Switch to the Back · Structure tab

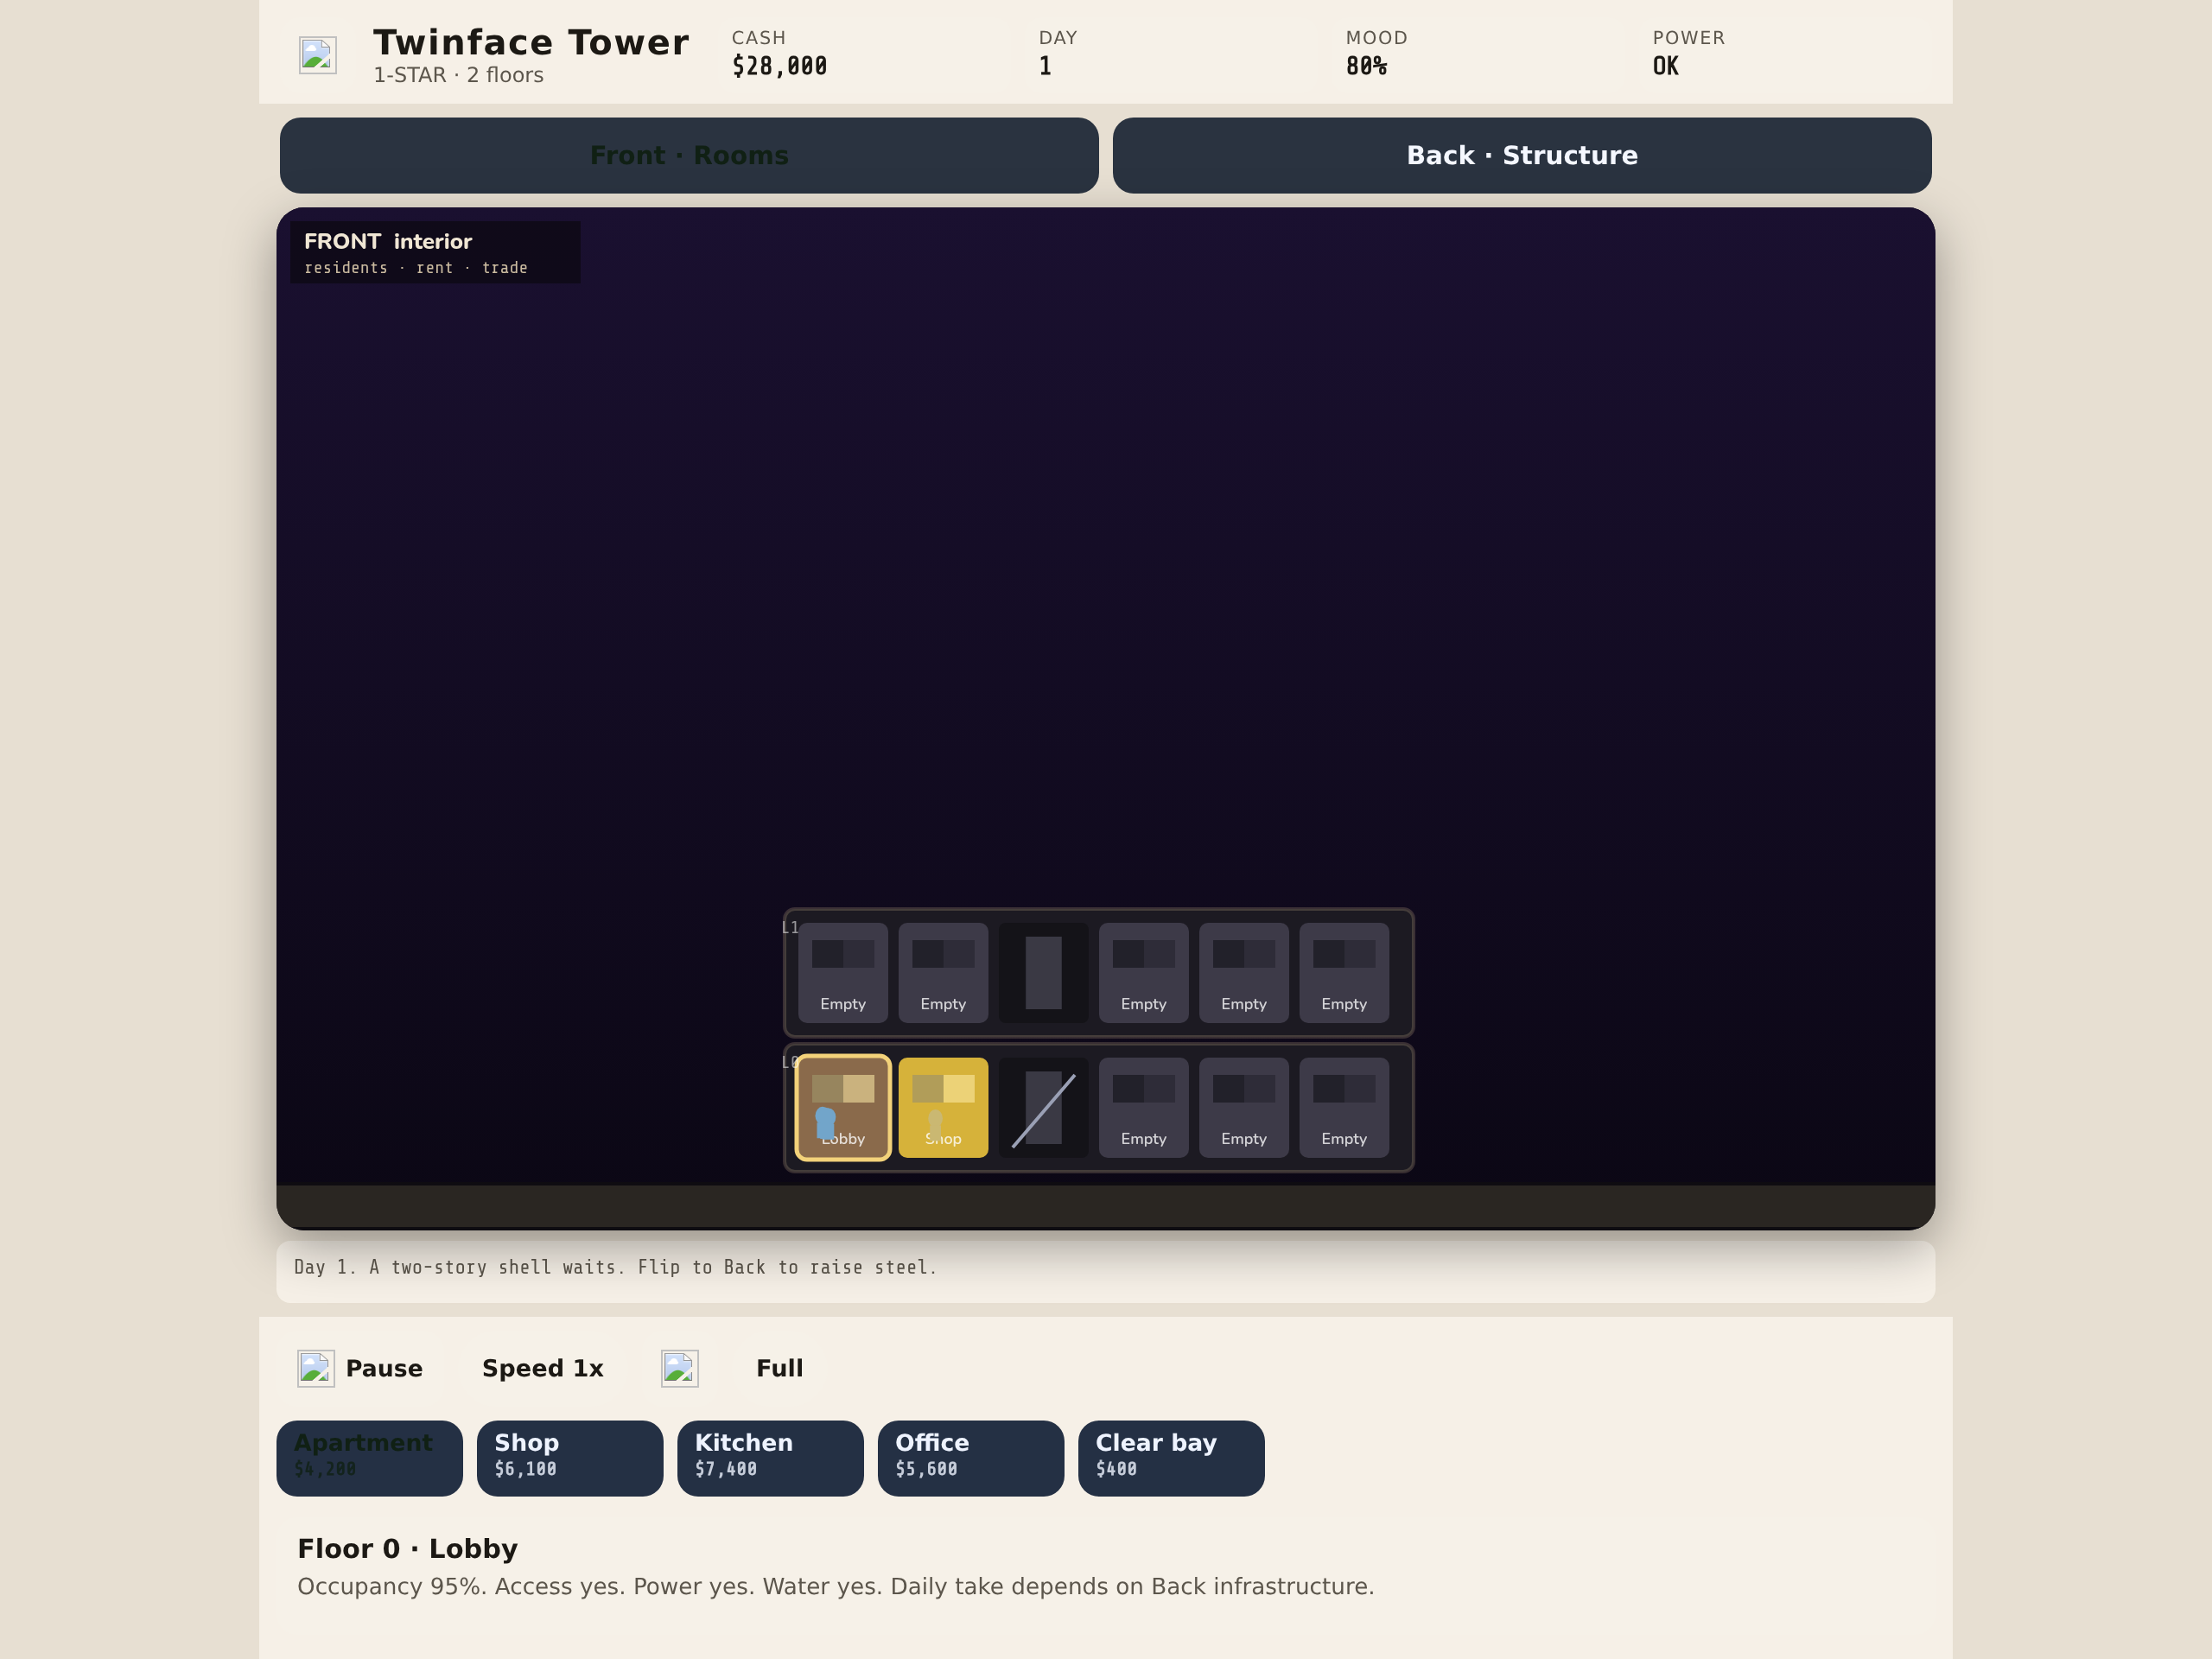click(x=1522, y=155)
